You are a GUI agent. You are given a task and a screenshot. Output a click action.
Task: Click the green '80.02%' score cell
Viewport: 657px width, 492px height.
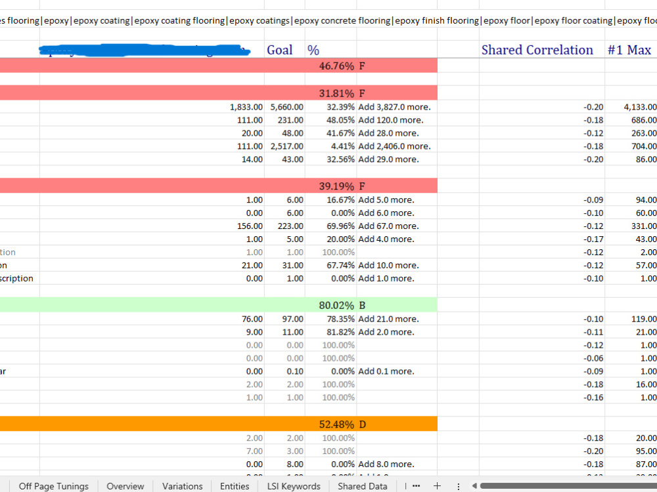tap(330, 306)
